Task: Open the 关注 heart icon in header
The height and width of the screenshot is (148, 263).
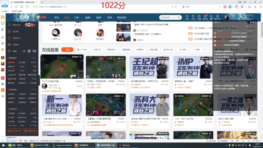Action: coord(193,17)
